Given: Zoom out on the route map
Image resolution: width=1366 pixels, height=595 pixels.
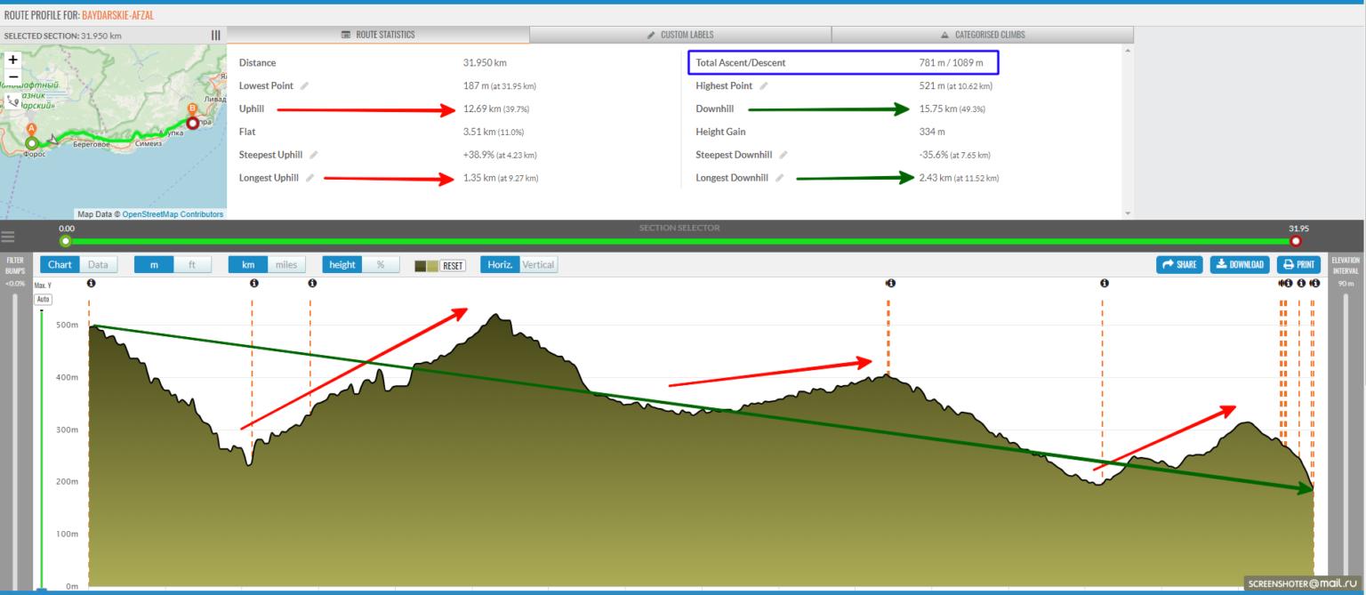Looking at the screenshot, I should point(12,76).
